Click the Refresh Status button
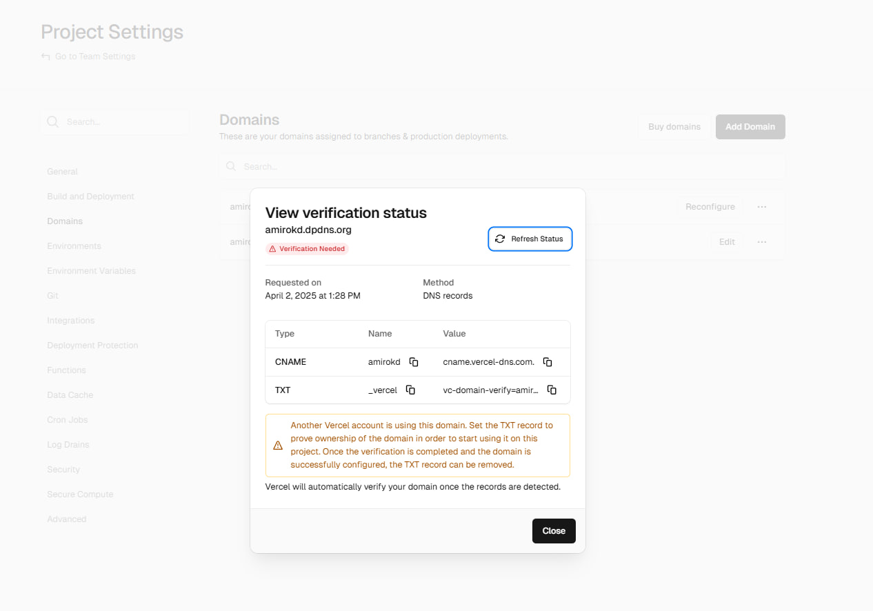Image resolution: width=873 pixels, height=611 pixels. (530, 239)
